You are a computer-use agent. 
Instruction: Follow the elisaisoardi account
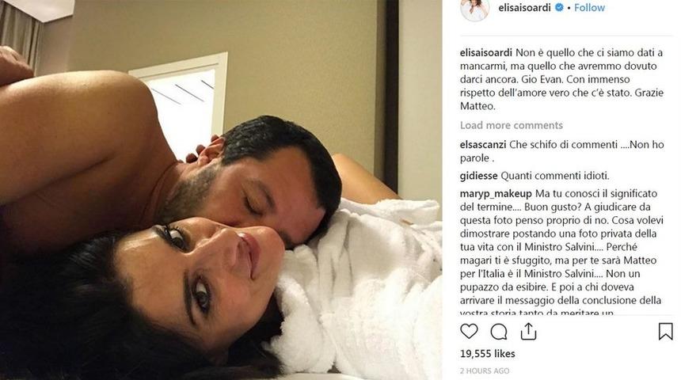tap(589, 7)
